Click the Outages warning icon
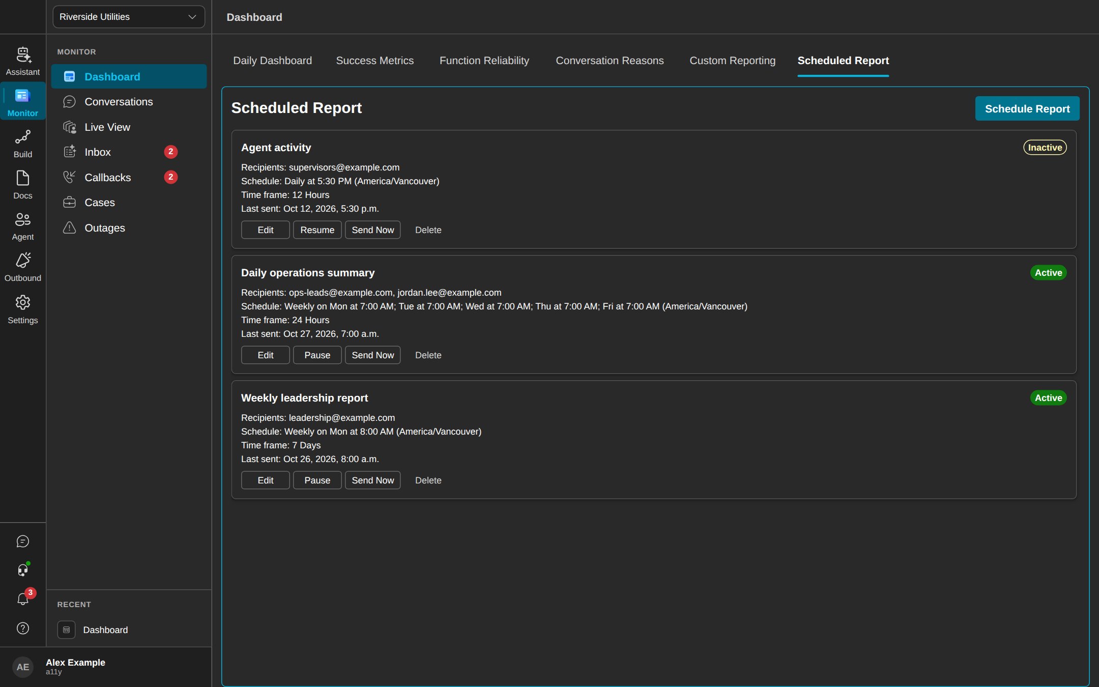This screenshot has height=687, width=1099. [x=69, y=227]
